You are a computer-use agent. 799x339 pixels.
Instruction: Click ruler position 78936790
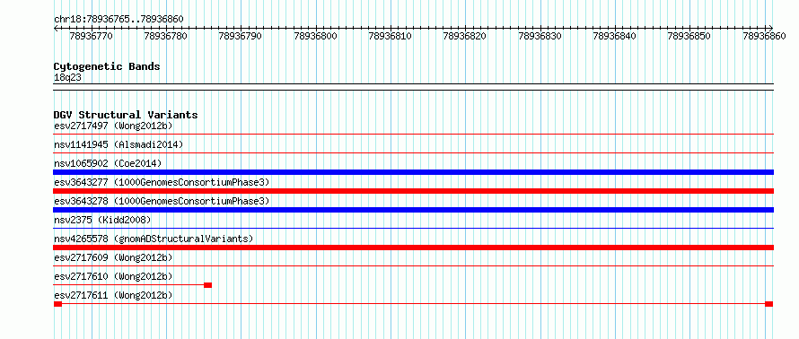(x=241, y=36)
